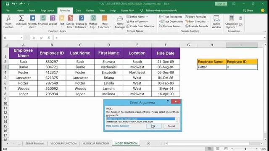
Task: Cancel the formula entry with X
Action: (x=34, y=38)
